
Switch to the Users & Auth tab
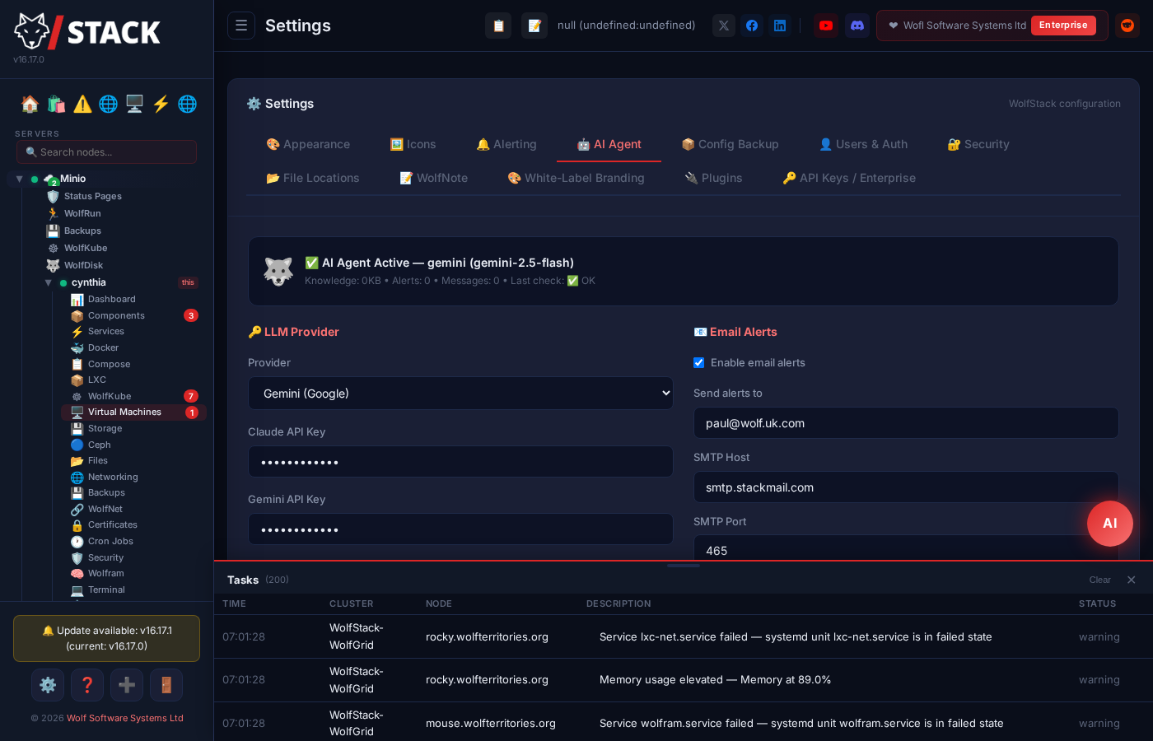[863, 144]
